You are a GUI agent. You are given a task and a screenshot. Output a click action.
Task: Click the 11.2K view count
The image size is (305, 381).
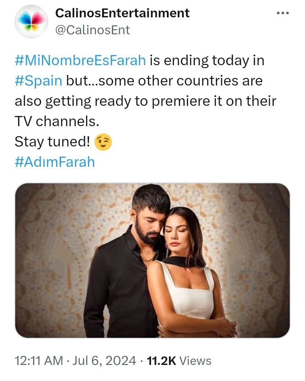pos(161,361)
